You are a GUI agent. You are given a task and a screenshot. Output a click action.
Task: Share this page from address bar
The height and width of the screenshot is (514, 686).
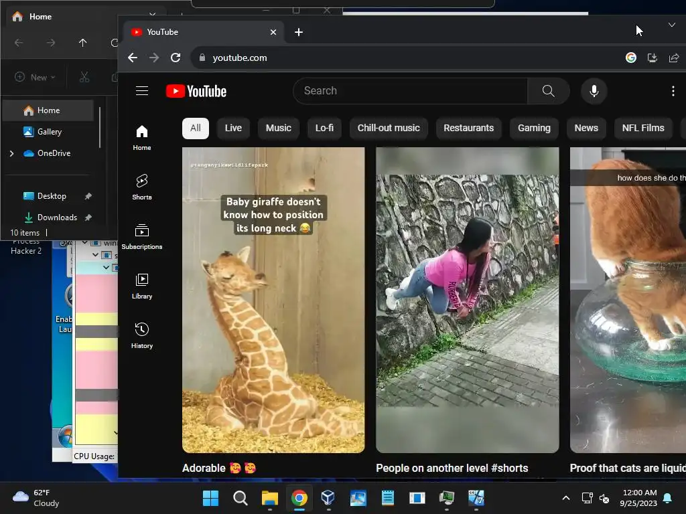point(674,58)
